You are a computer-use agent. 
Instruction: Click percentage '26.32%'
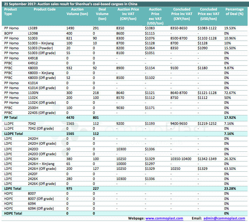[230, 159]
